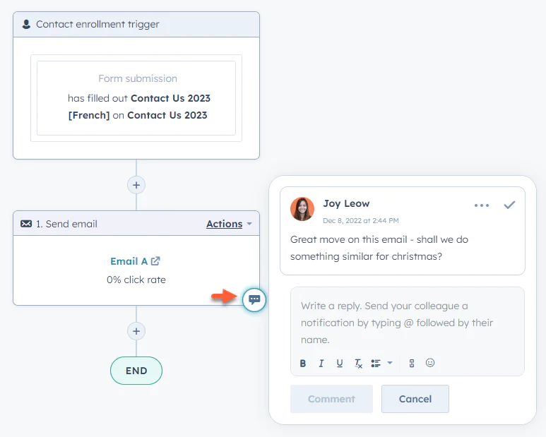Click the Comment submit button
This screenshot has width=546, height=437.
[331, 399]
